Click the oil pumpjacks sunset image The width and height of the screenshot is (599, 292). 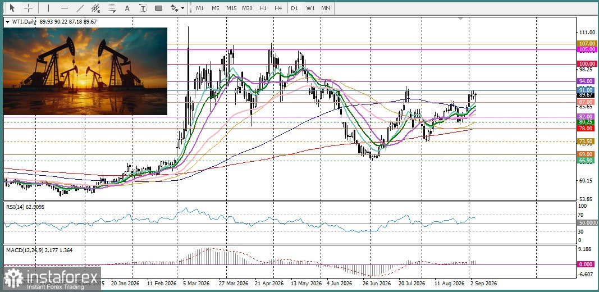(x=85, y=71)
